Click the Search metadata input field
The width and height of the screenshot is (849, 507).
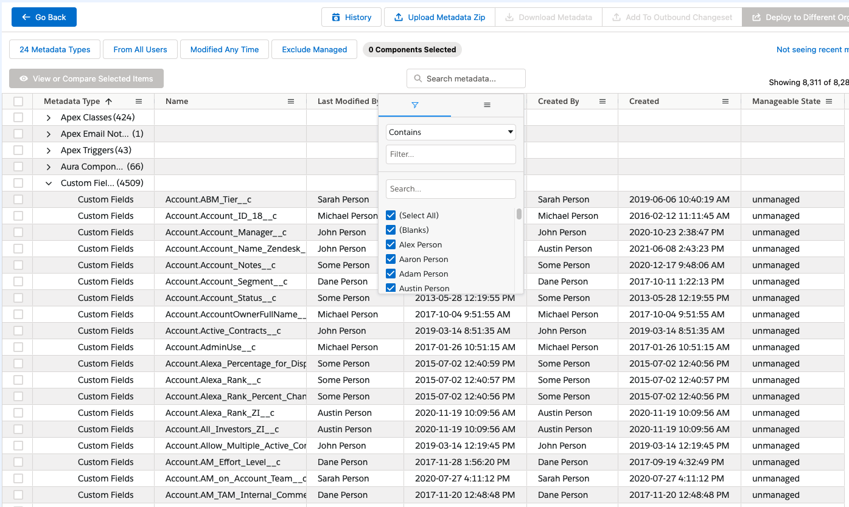pyautogui.click(x=472, y=78)
